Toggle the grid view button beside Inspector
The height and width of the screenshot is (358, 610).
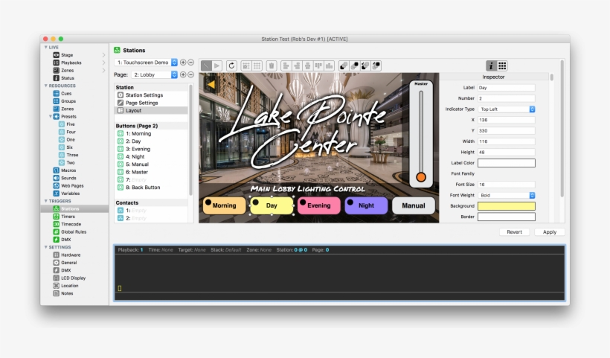pyautogui.click(x=502, y=65)
